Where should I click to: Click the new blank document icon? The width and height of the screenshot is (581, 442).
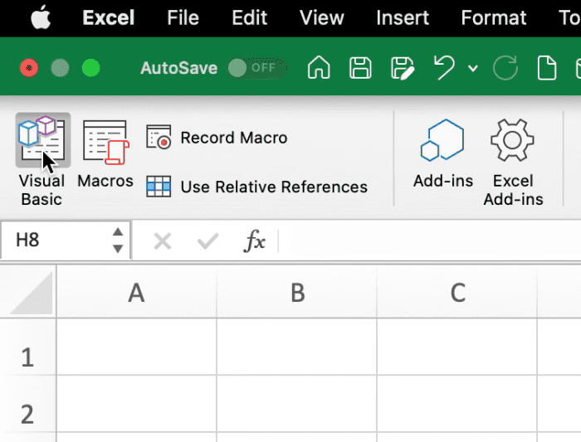coord(547,68)
